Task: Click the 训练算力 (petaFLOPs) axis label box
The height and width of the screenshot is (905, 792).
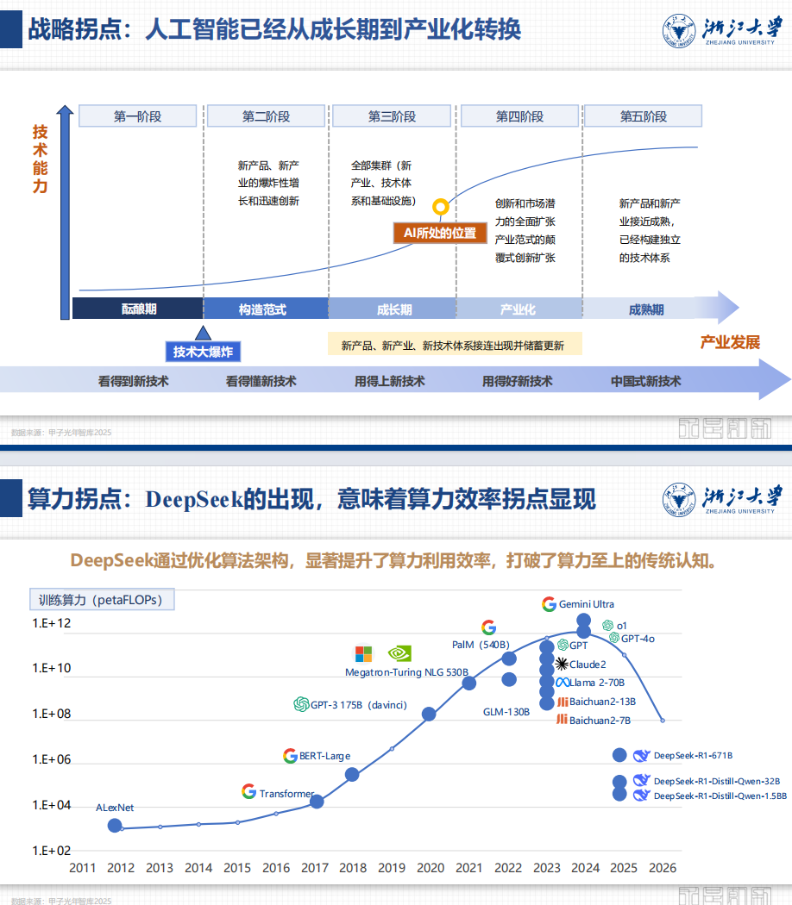Action: coord(103,600)
